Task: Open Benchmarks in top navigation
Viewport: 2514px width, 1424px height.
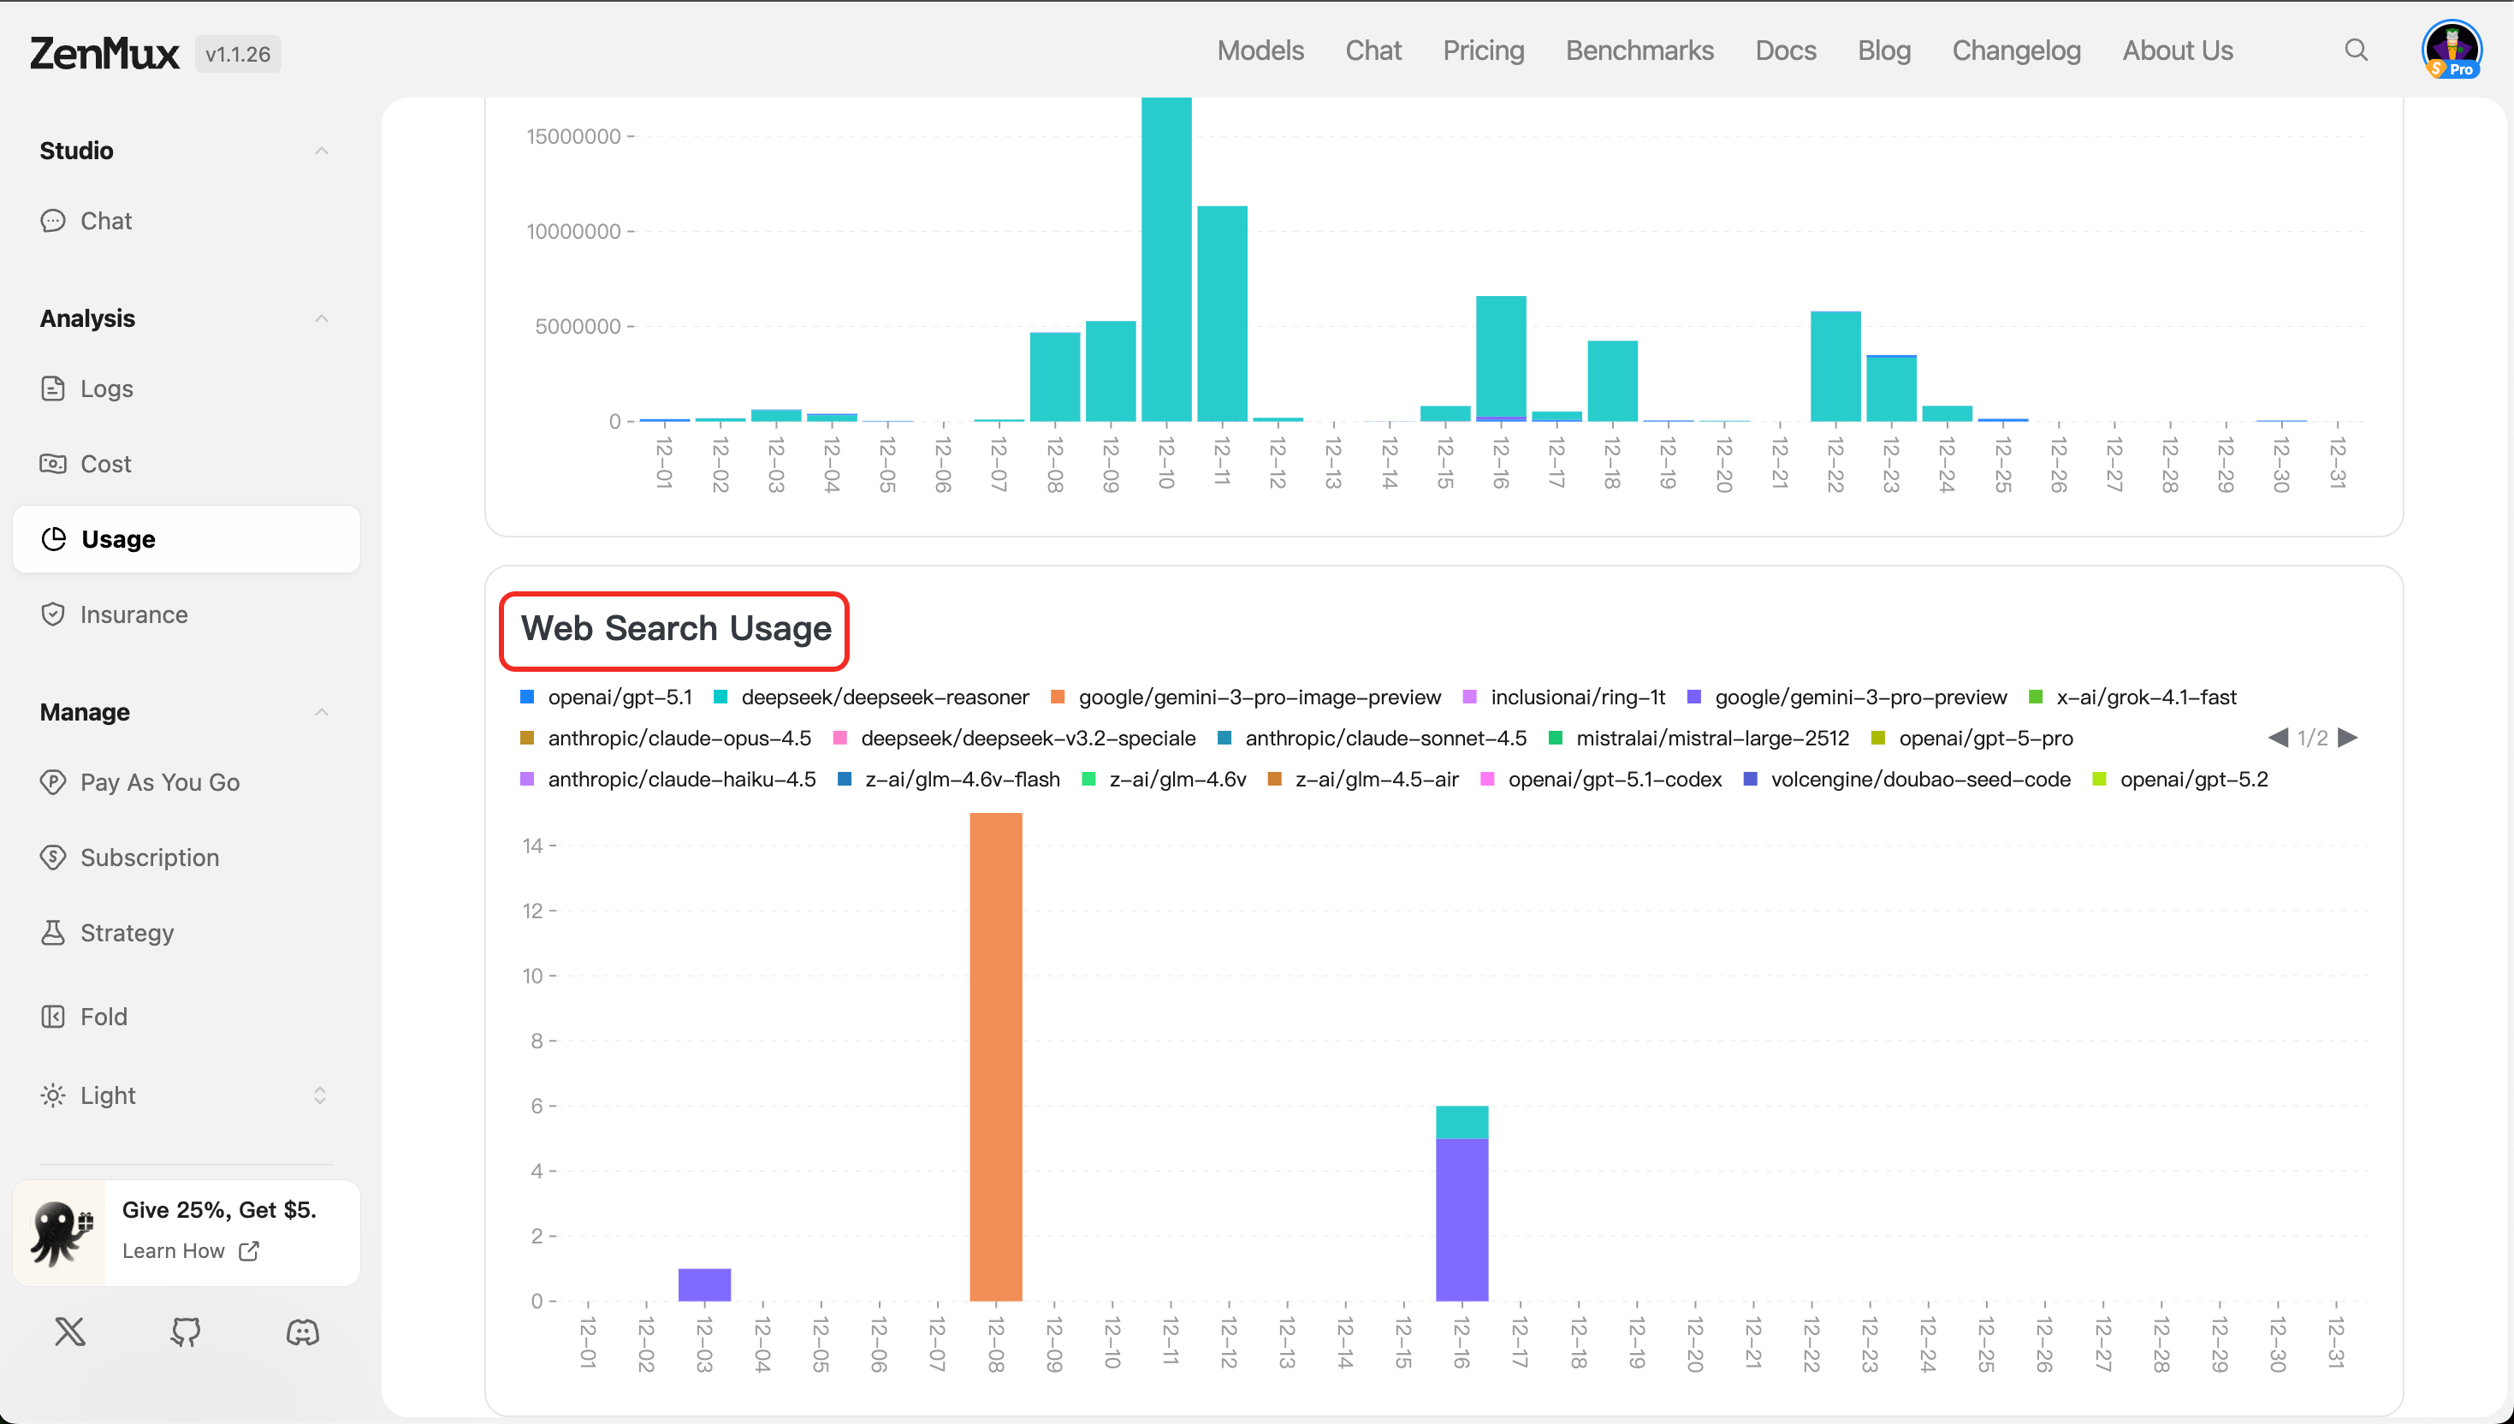Action: pos(1639,50)
